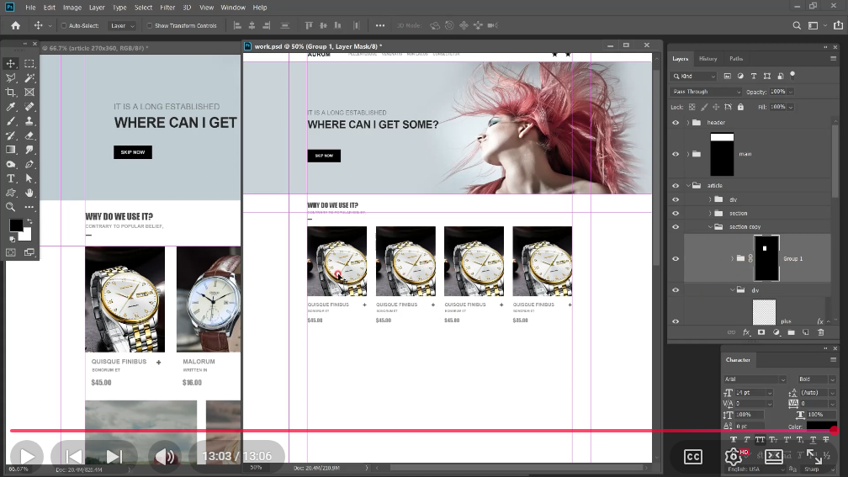Open the Filter menu
Image resolution: width=848 pixels, height=477 pixels.
(167, 8)
